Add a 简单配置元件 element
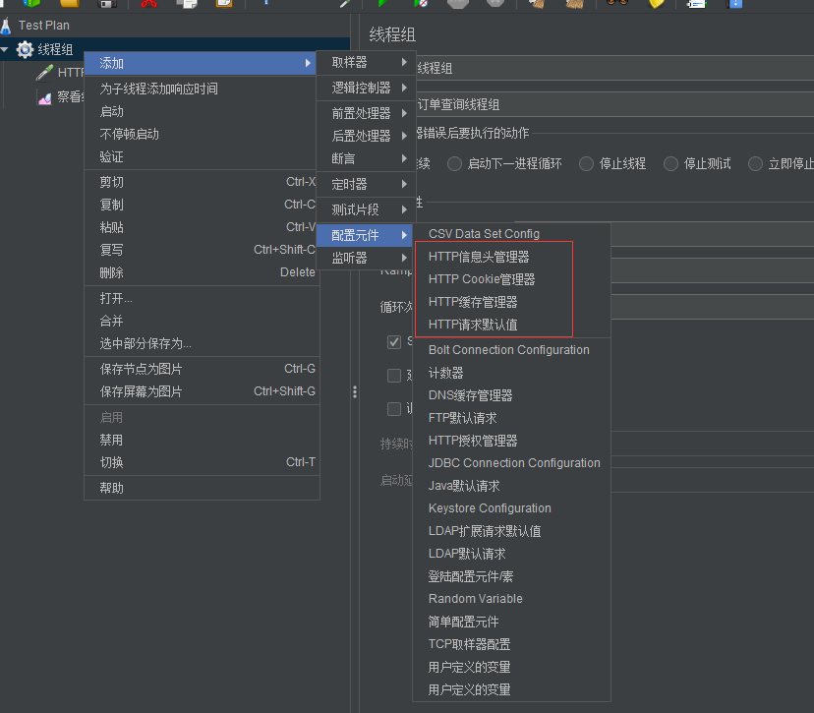814x713 pixels. [511, 622]
